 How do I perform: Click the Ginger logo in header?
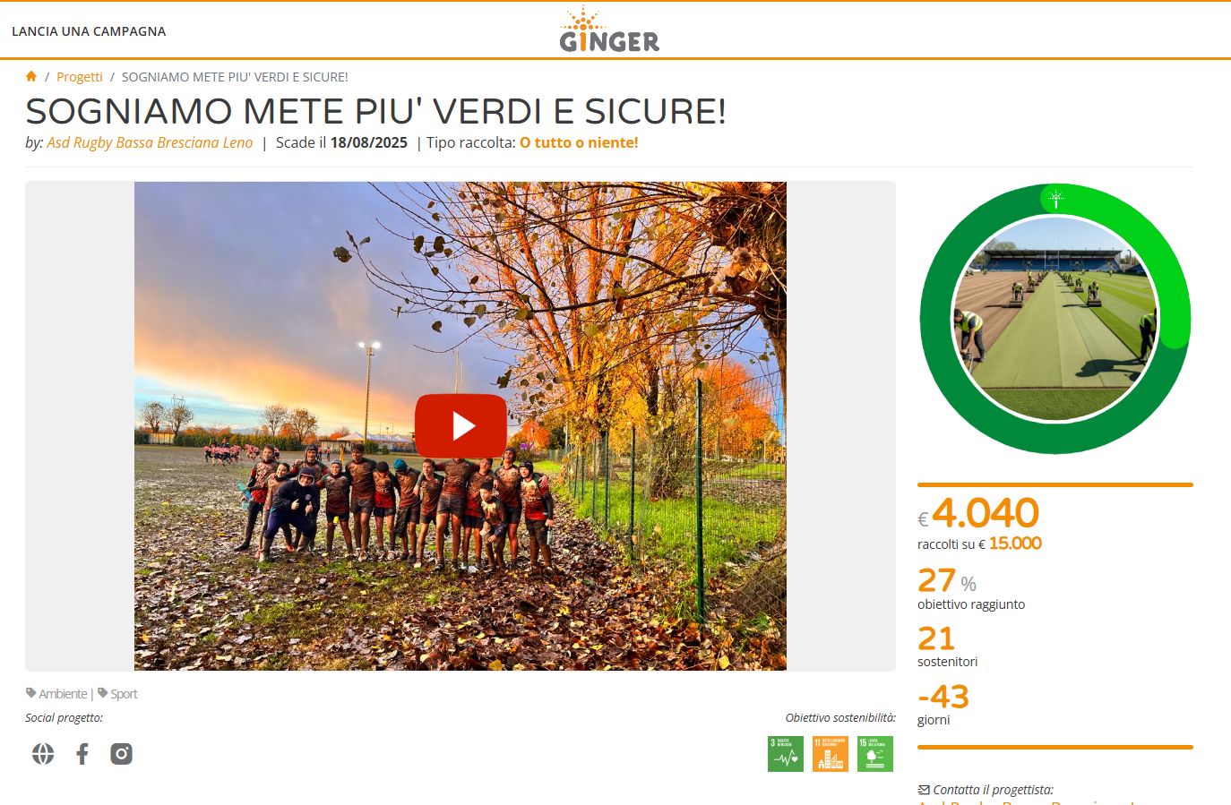point(609,30)
